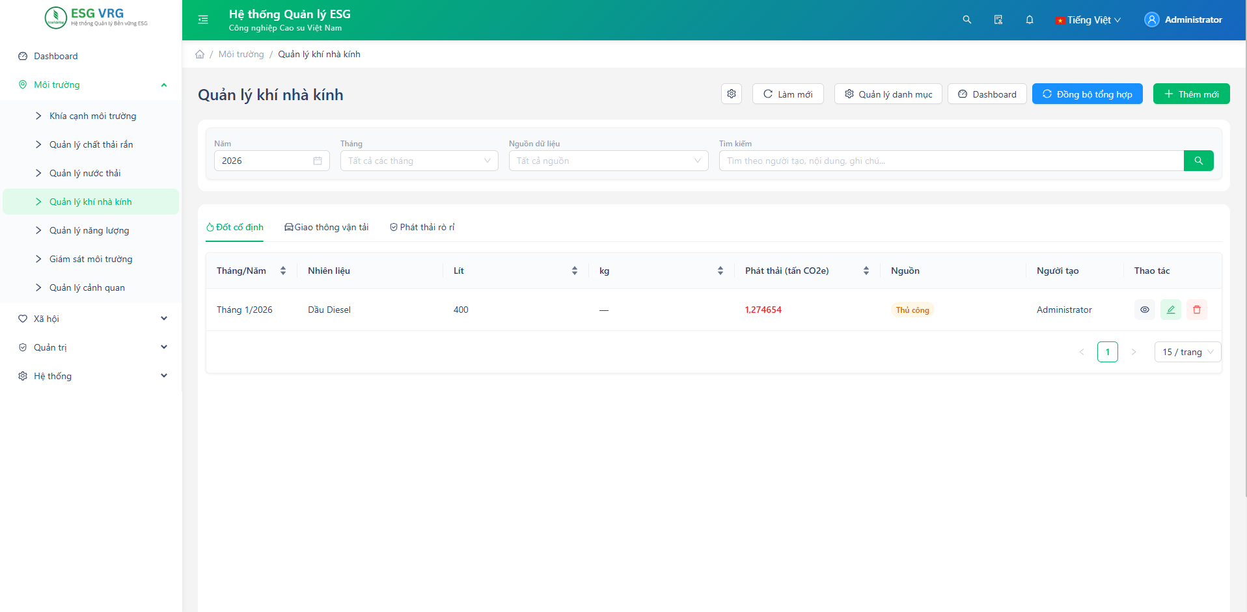The height and width of the screenshot is (612, 1247).
Task: Open Tháng dropdown filter
Action: pos(419,161)
